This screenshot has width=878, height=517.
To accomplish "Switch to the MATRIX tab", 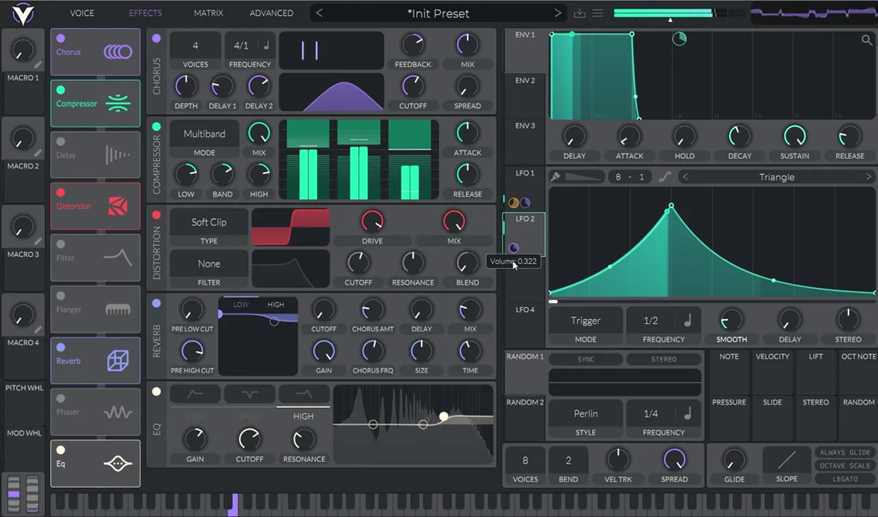I will coord(209,13).
